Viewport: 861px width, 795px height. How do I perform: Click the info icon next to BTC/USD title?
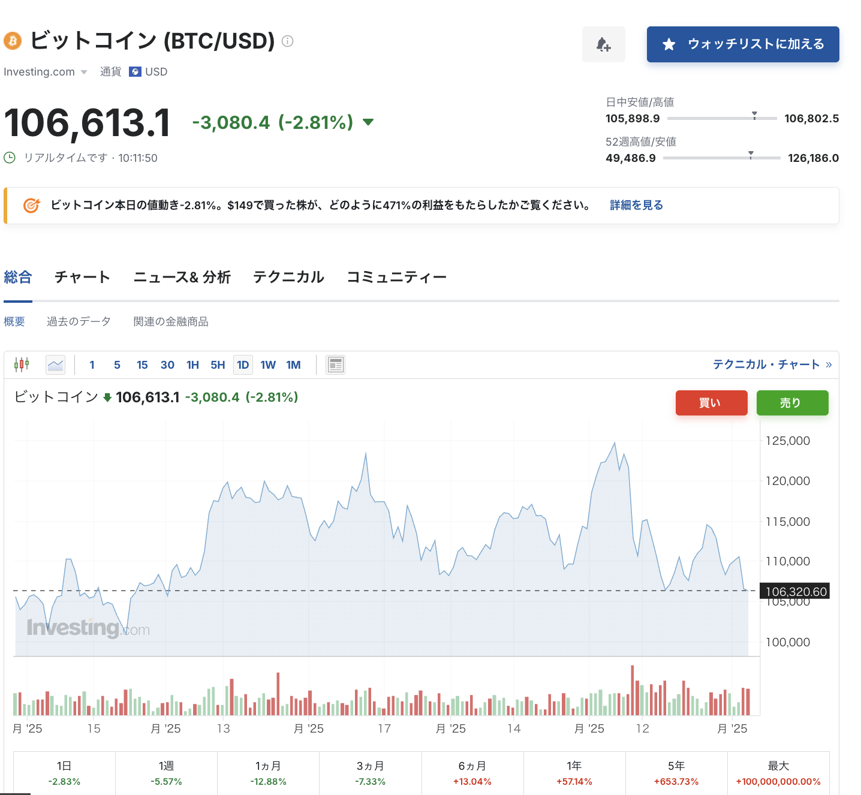pos(288,41)
